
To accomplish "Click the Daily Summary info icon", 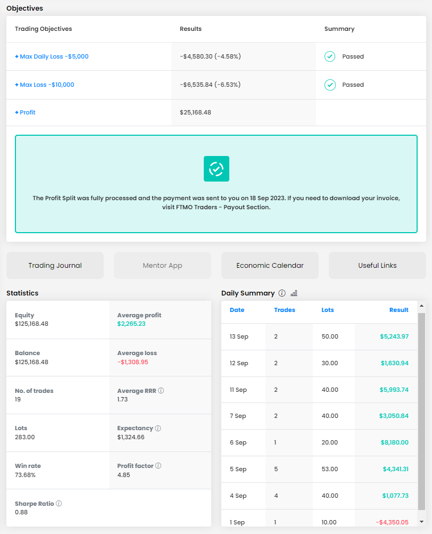I will 282,293.
